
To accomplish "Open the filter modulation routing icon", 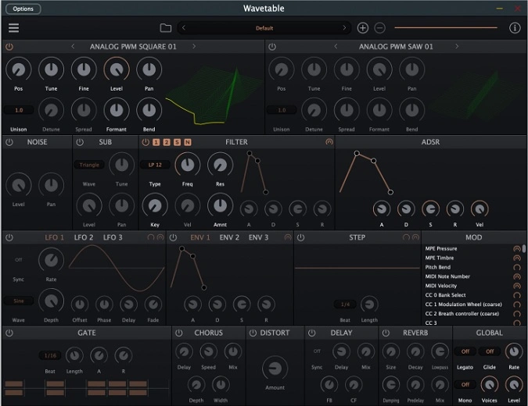I will [329, 142].
